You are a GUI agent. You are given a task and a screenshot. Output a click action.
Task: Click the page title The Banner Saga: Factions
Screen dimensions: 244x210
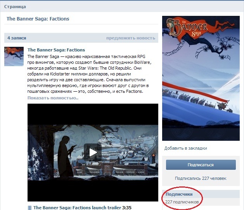(38, 19)
